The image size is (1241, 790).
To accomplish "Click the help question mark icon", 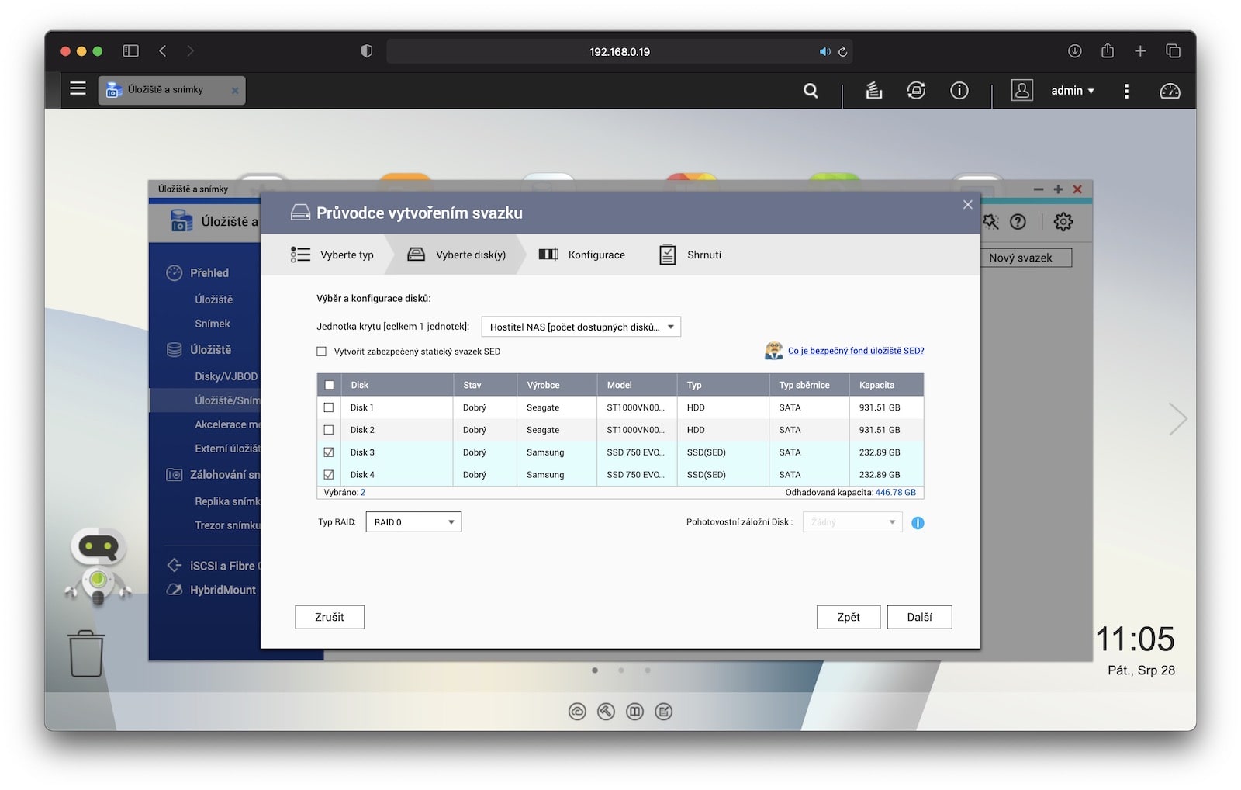I will point(1018,222).
